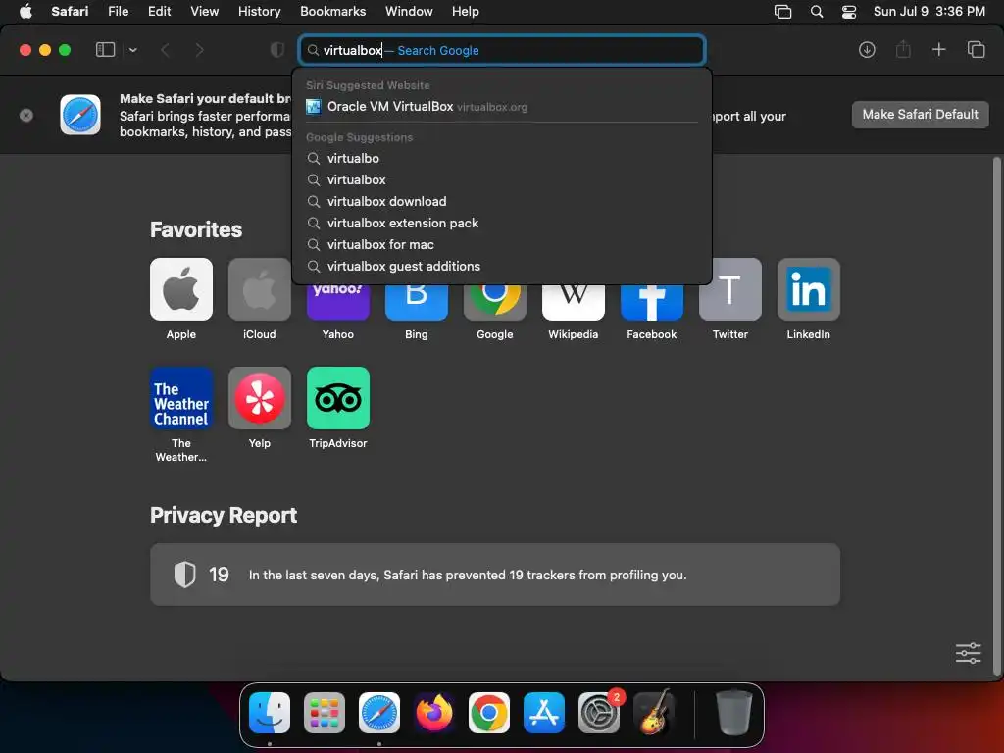Open the Bing favorite
Image resolution: width=1004 pixels, height=753 pixels.
[416, 301]
